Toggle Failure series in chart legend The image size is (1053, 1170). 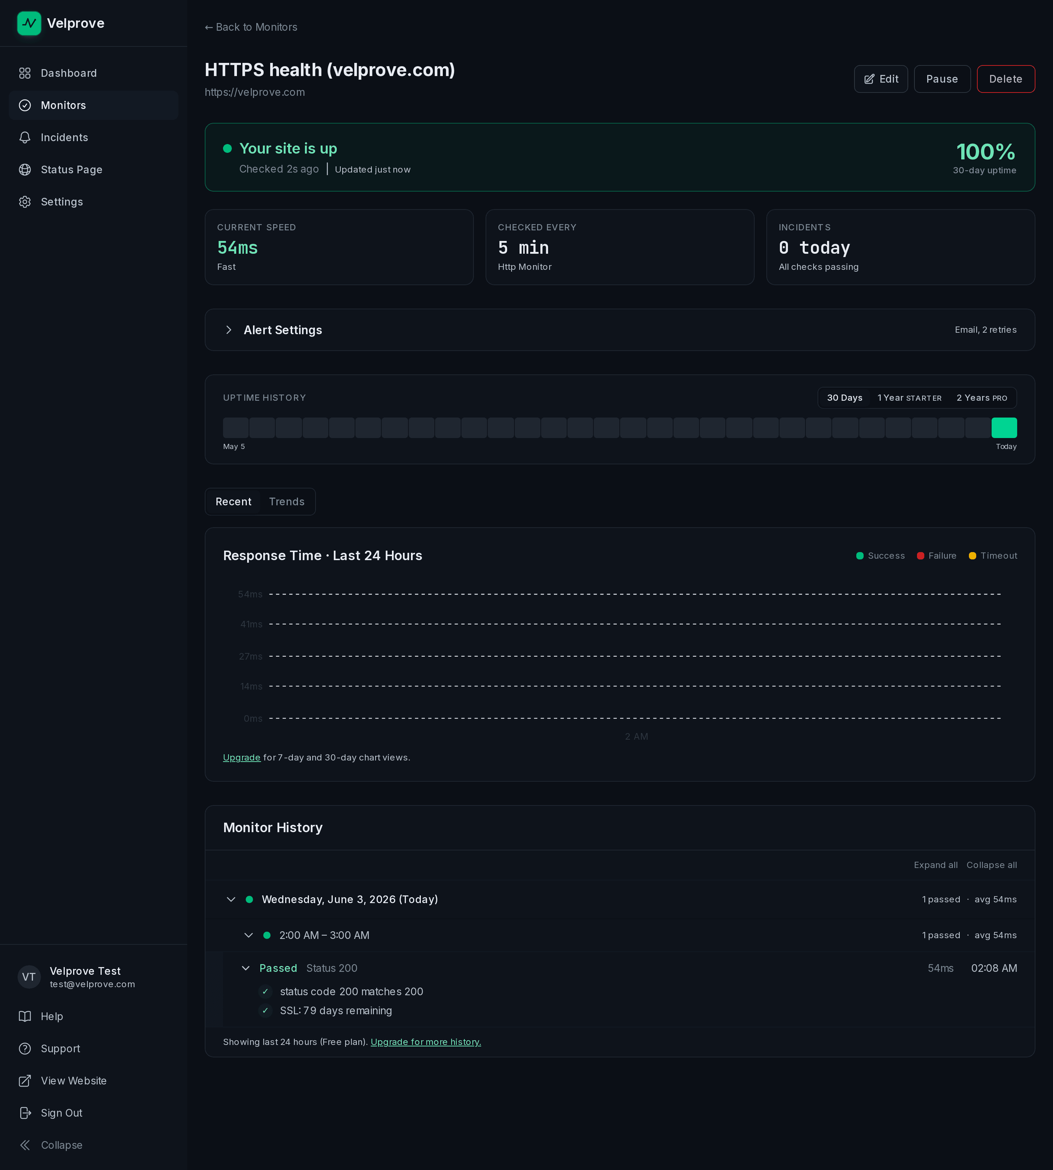(x=936, y=555)
